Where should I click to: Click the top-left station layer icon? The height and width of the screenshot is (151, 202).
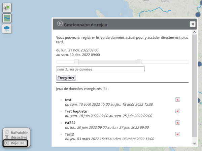click(7, 7)
